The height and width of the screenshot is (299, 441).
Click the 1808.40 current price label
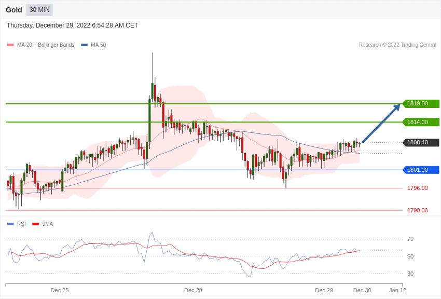coord(421,143)
